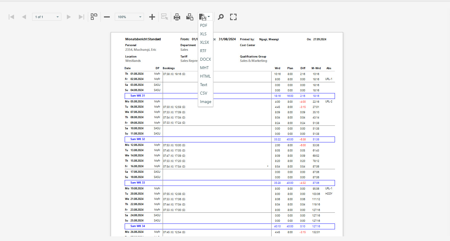Click the 'URL-2' absence entry

pos(329,102)
